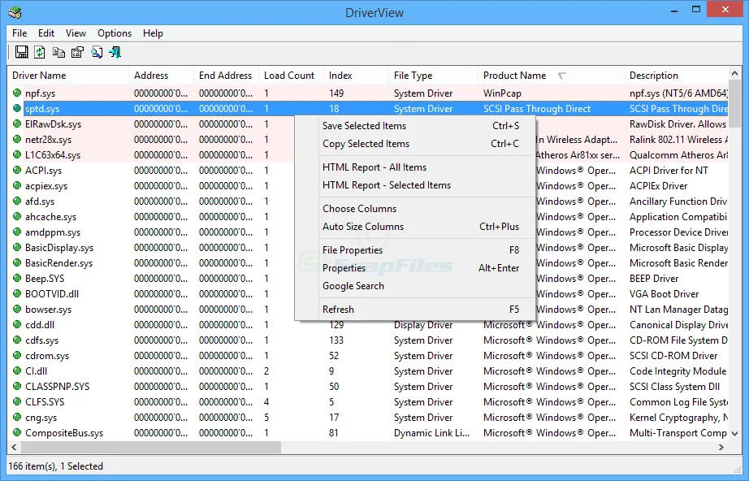Click the Product Name column header

[x=552, y=76]
